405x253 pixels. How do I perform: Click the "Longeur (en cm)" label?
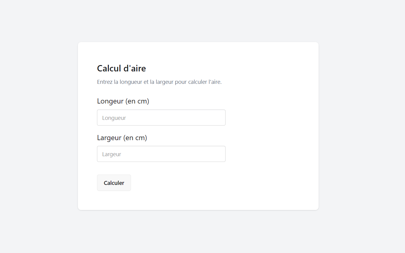click(123, 101)
